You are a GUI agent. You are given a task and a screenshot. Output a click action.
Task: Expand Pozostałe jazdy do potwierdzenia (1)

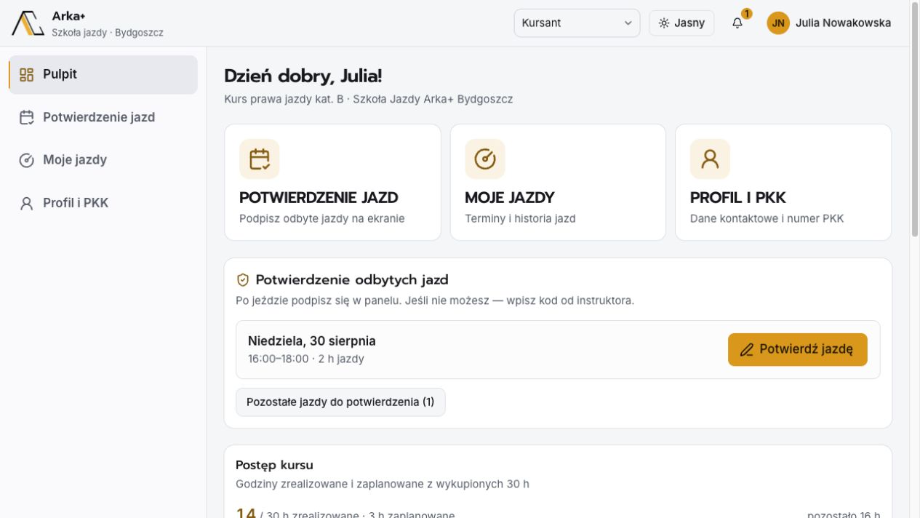(x=340, y=402)
